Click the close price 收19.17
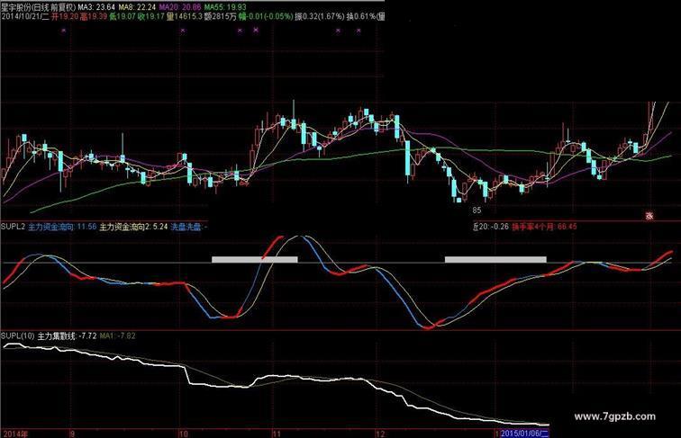The width and height of the screenshot is (681, 438). (x=151, y=16)
